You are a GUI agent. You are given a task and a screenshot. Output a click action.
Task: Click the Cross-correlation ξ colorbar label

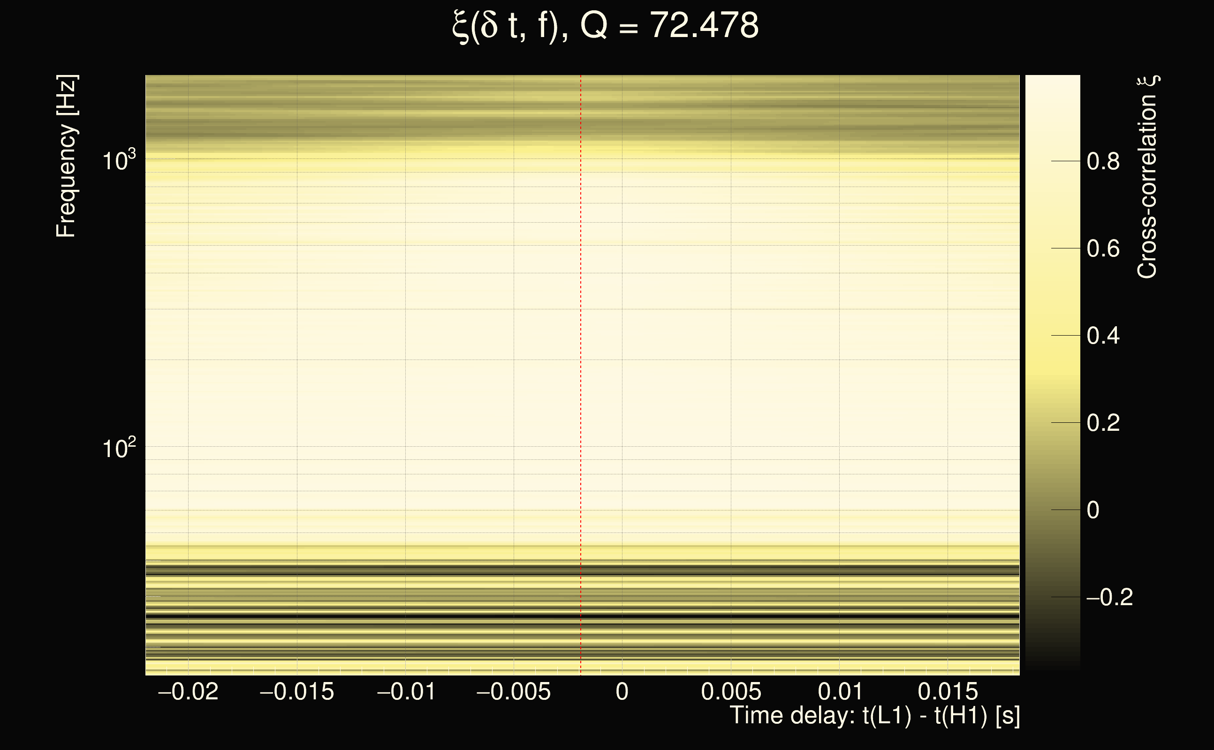(1147, 177)
